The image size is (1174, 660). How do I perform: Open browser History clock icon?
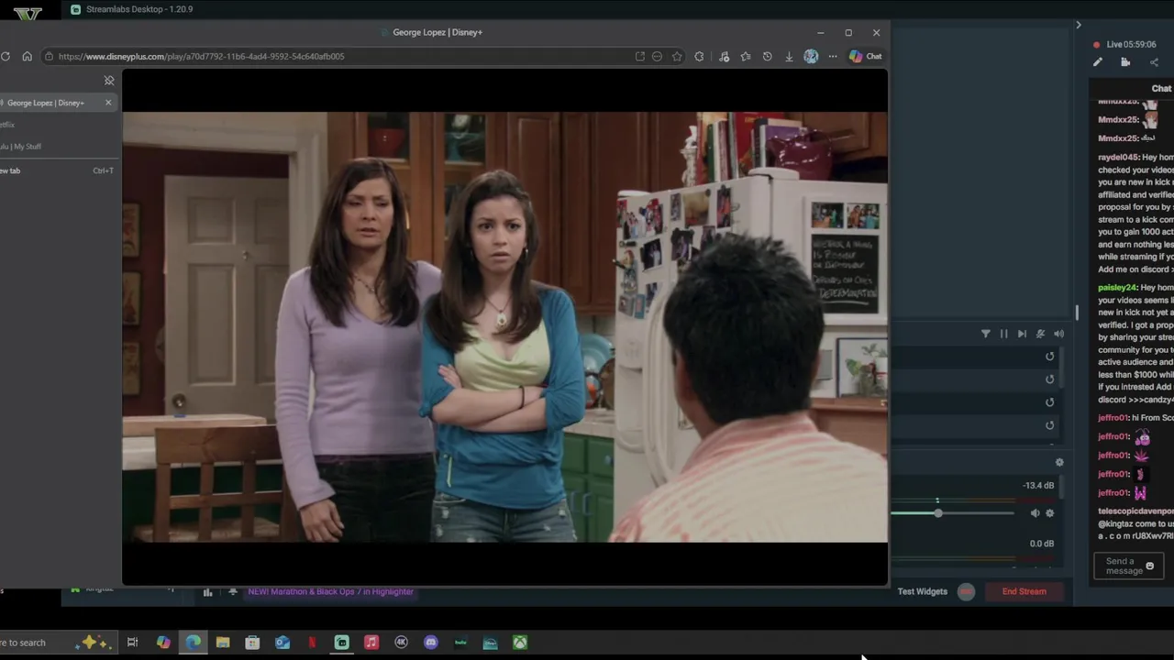click(x=767, y=56)
